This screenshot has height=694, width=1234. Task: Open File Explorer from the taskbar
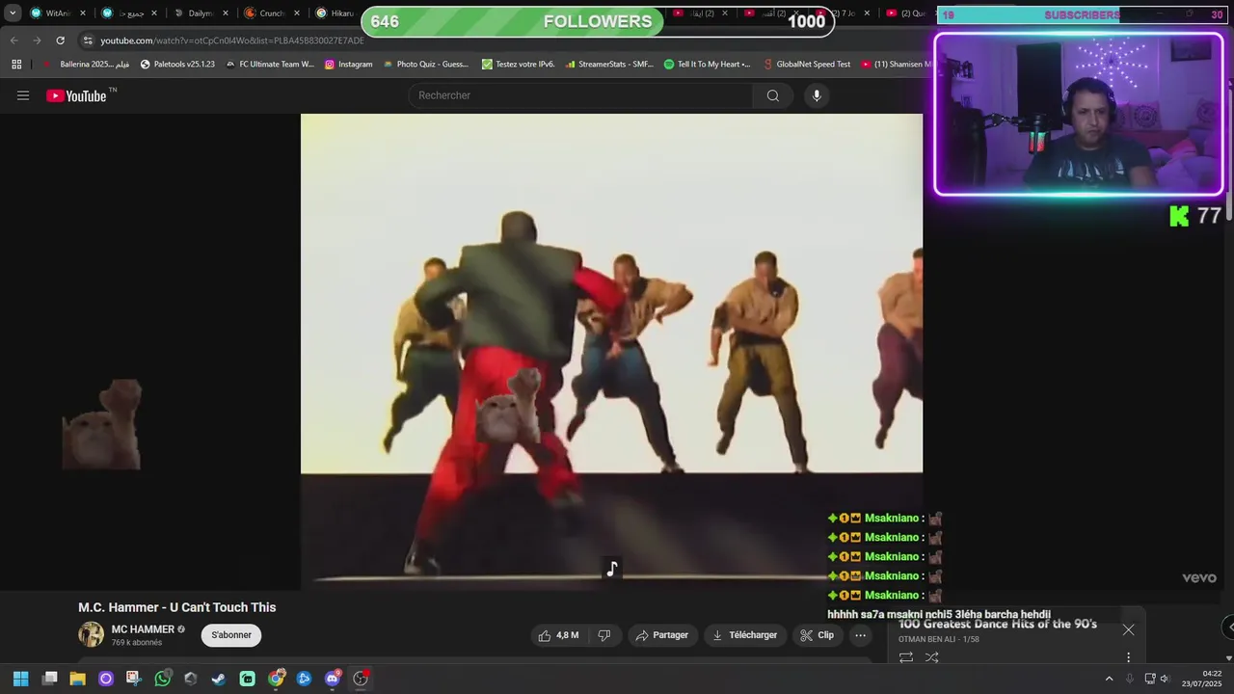pyautogui.click(x=78, y=679)
